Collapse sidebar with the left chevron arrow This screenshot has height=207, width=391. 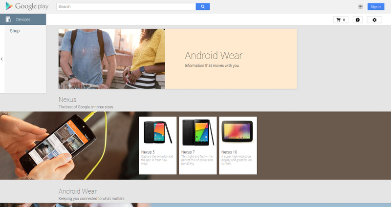2,59
